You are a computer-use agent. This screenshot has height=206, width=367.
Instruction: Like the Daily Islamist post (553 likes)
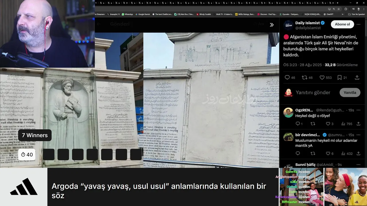point(325,78)
